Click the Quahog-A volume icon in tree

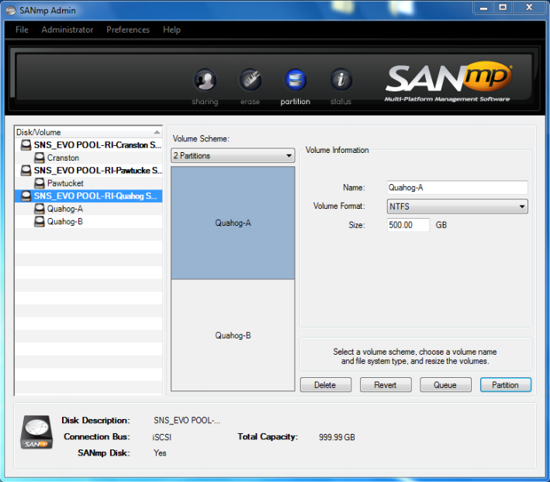pyautogui.click(x=40, y=209)
